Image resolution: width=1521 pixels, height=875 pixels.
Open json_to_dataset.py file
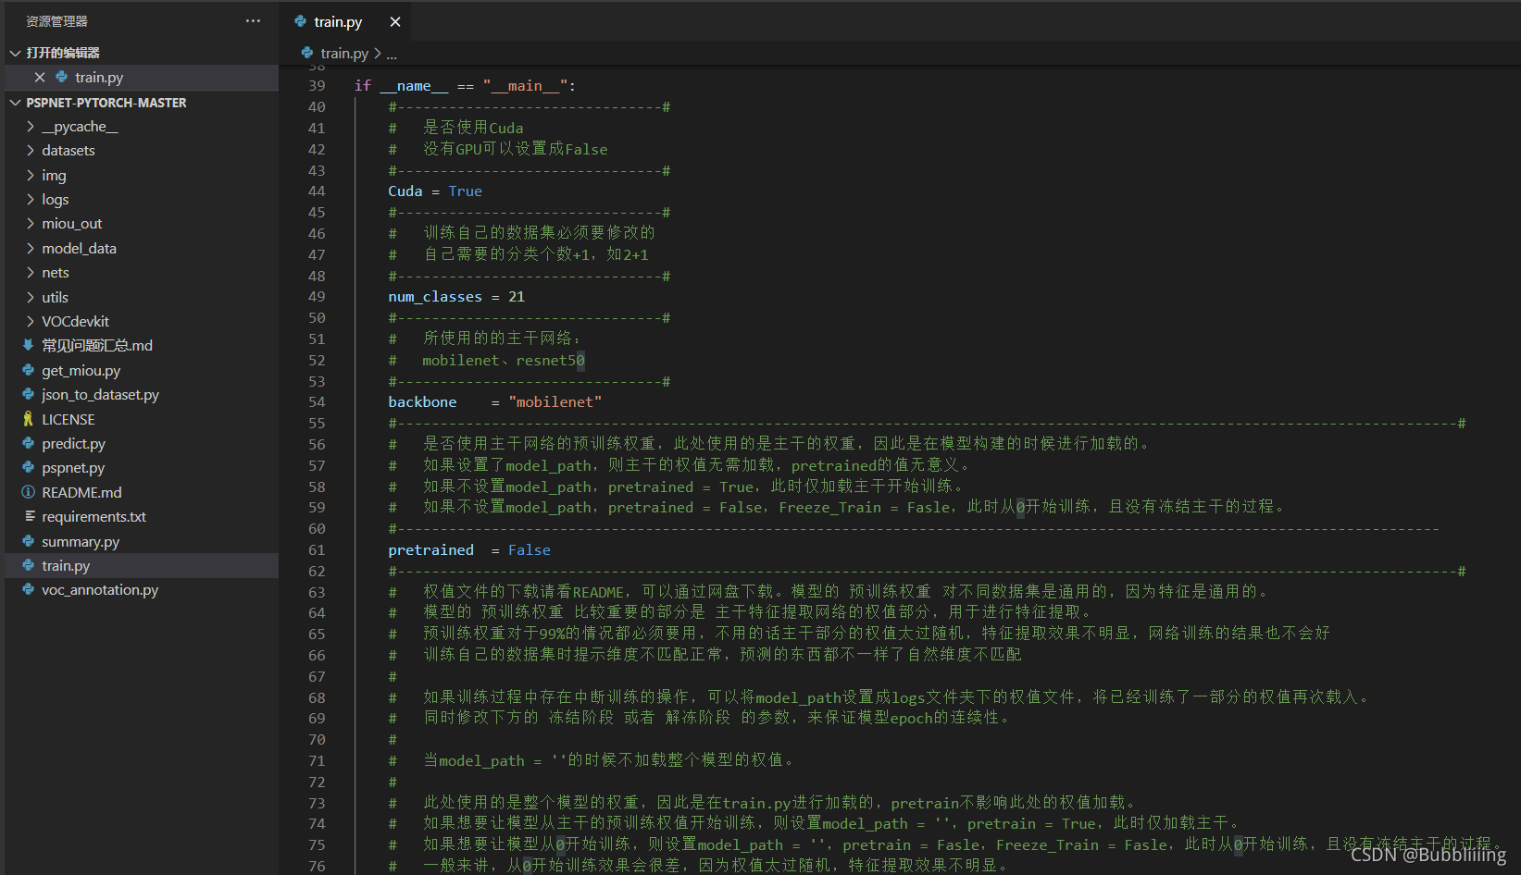click(100, 395)
